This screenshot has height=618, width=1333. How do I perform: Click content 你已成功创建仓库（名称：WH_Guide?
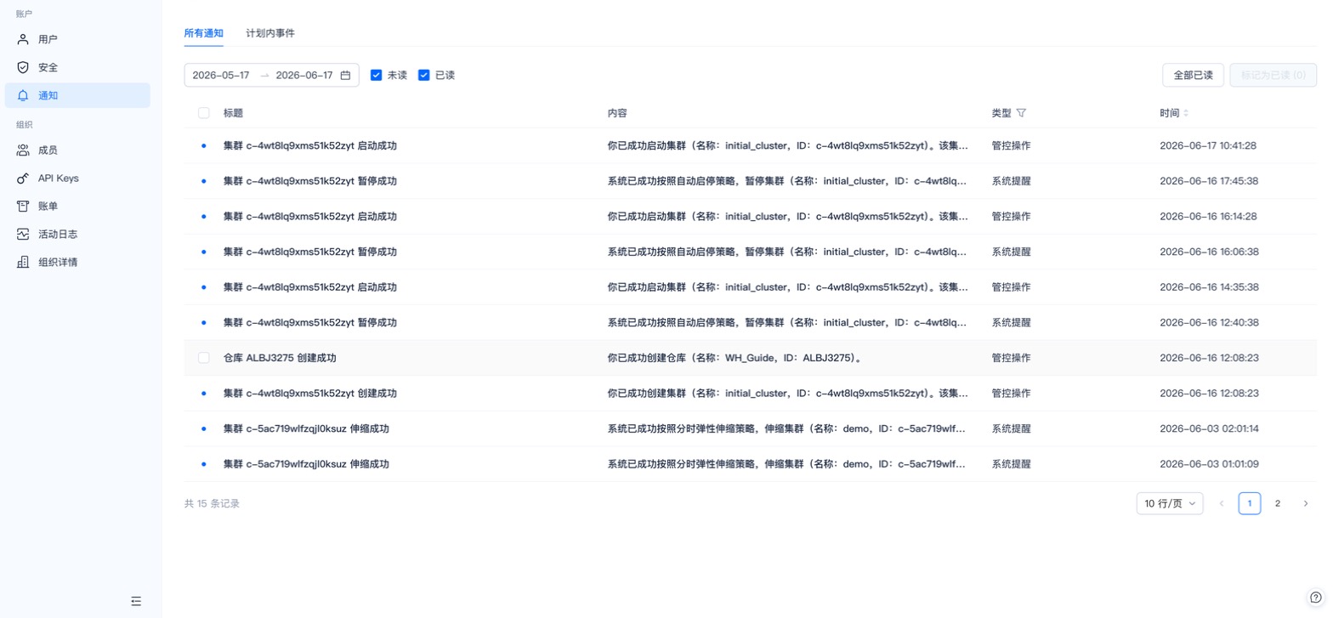click(x=735, y=358)
